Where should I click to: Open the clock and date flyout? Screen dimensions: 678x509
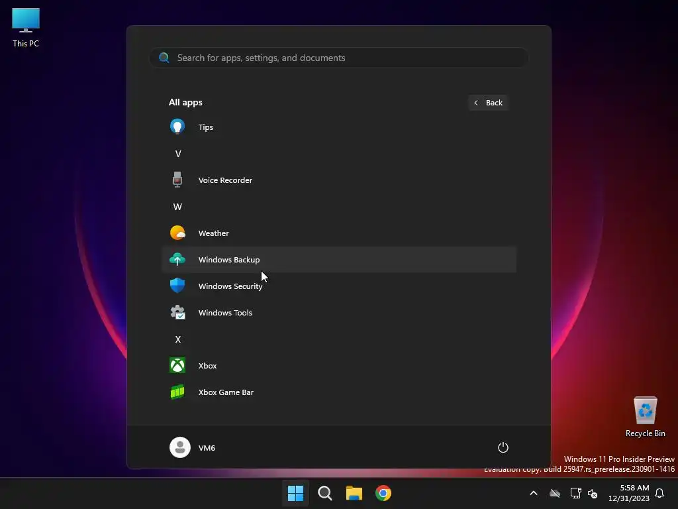[629, 493]
